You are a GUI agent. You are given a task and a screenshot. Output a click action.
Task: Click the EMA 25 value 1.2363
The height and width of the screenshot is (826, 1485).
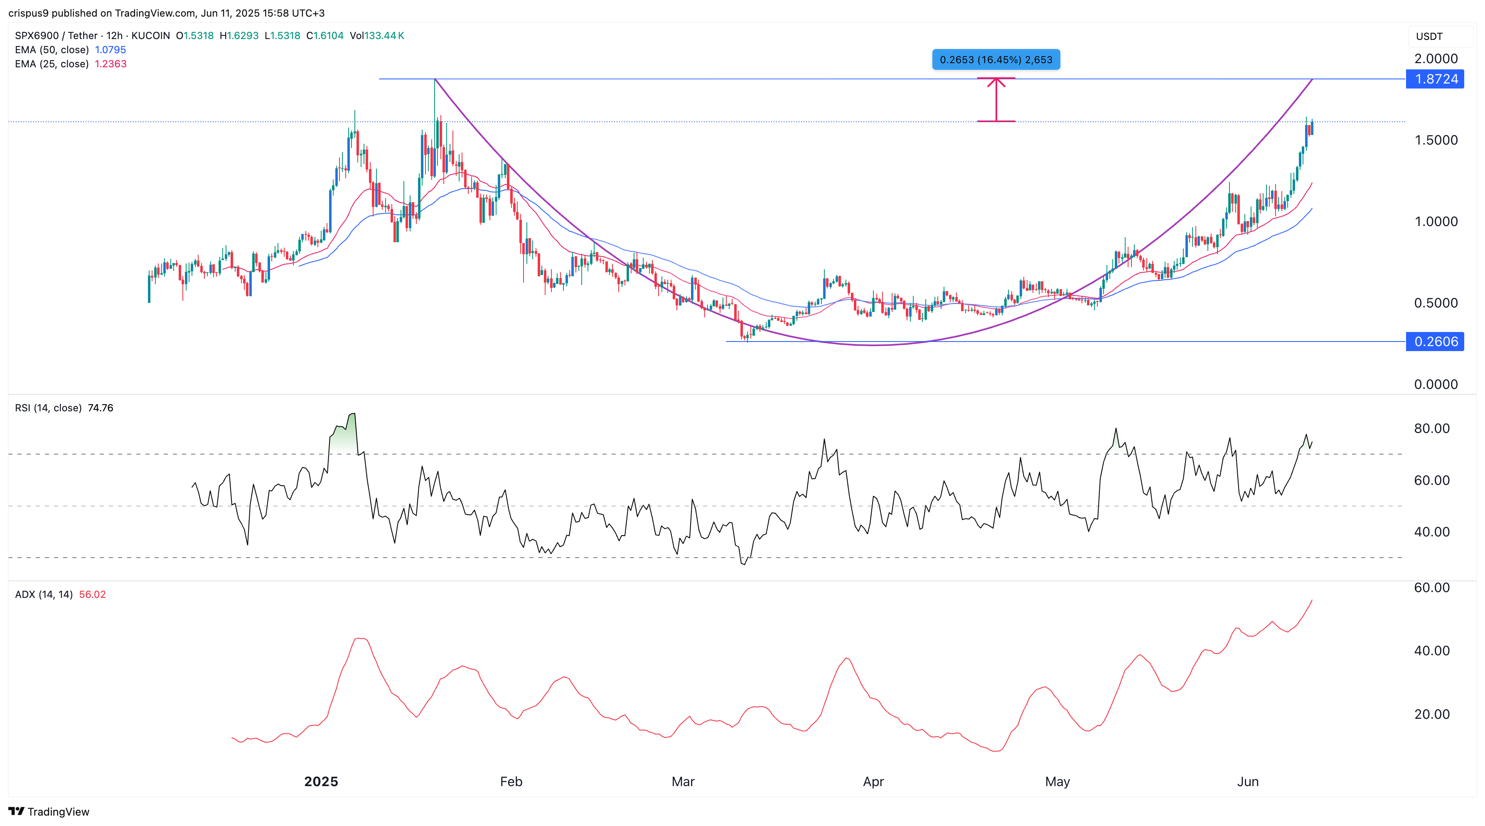click(x=111, y=64)
